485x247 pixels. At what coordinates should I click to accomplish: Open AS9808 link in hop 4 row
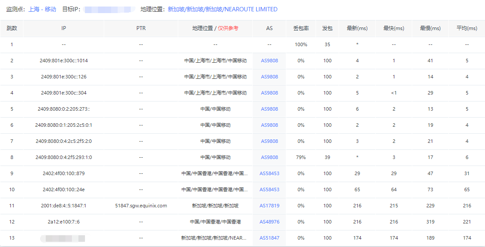pyautogui.click(x=269, y=93)
